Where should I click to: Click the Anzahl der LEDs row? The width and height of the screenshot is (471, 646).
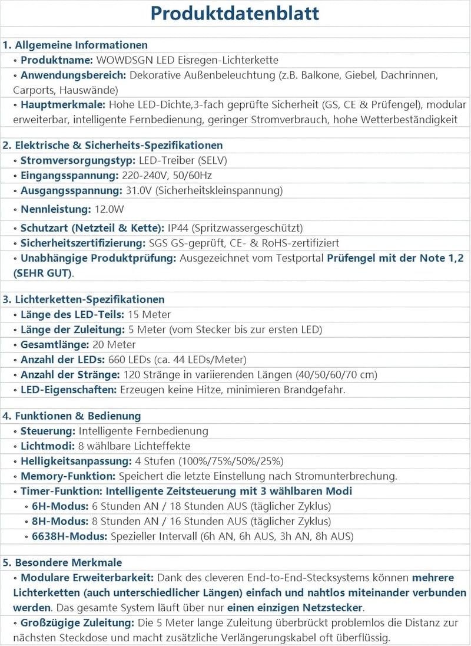click(235, 360)
